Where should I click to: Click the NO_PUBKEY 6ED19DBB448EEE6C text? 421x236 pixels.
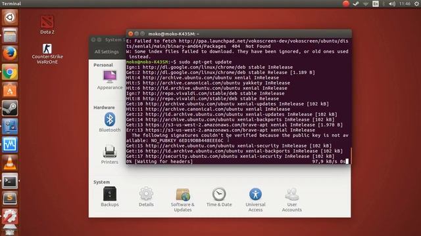tap(187, 140)
